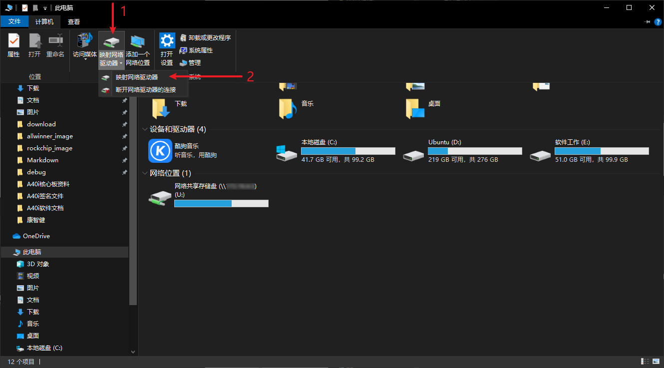The width and height of the screenshot is (664, 368).
Task: Click 系统属性 in the ribbon
Action: (196, 50)
